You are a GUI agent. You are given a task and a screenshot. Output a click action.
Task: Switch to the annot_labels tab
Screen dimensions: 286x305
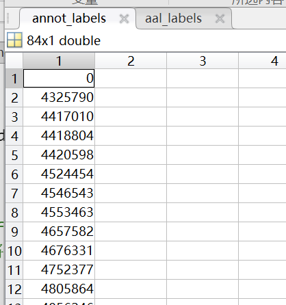[69, 18]
